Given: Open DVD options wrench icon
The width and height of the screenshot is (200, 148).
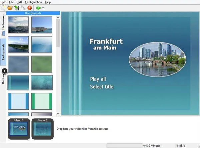Looking at the screenshot, I should pyautogui.click(x=23, y=8).
